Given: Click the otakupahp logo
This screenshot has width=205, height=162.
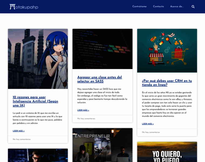Looking at the screenshot, I should 24,7.
